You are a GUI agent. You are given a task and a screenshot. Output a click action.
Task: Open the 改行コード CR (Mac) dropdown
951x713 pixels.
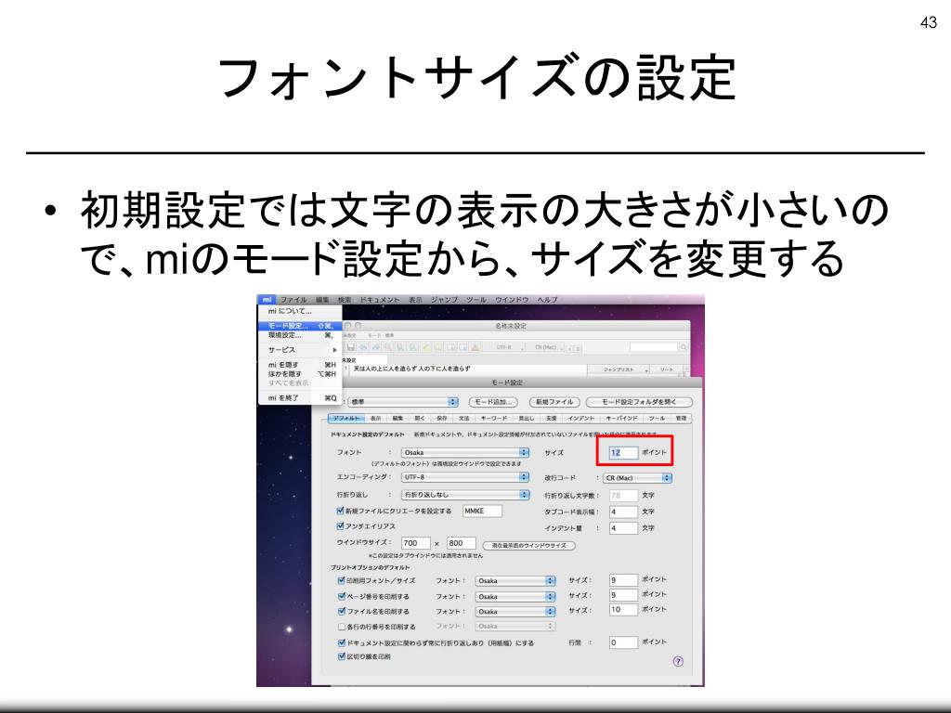pos(637,478)
